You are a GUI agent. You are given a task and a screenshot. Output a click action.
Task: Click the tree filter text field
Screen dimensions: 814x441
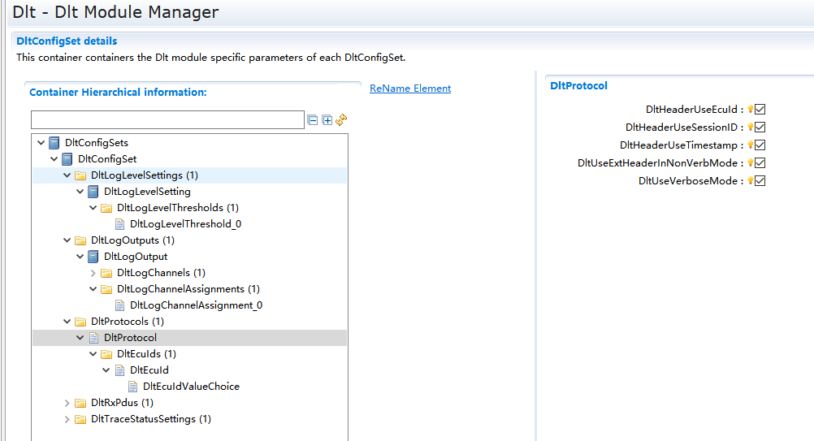click(x=167, y=120)
